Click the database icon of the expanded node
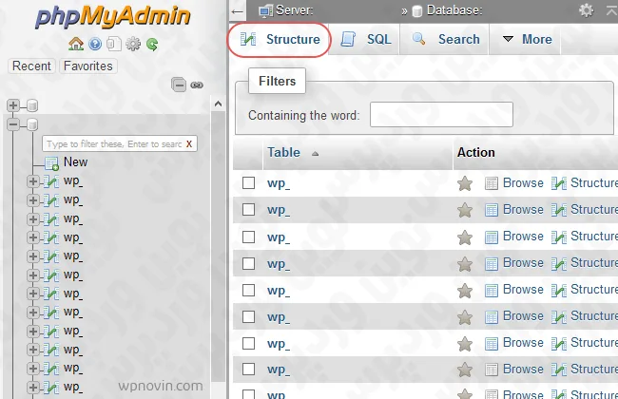 click(32, 124)
